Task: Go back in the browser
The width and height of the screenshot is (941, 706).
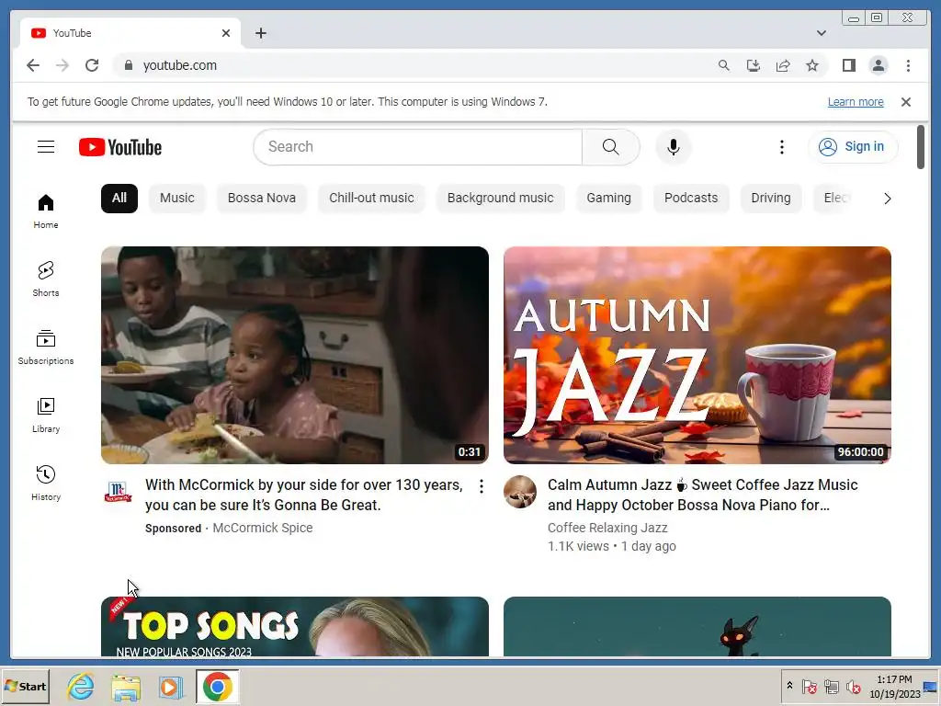Action: pos(33,65)
